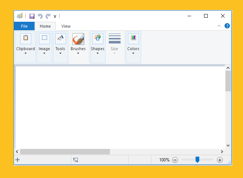This screenshot has height=178, width=243.
Task: Click the vertical scrollbar thumb
Action: (228, 81)
